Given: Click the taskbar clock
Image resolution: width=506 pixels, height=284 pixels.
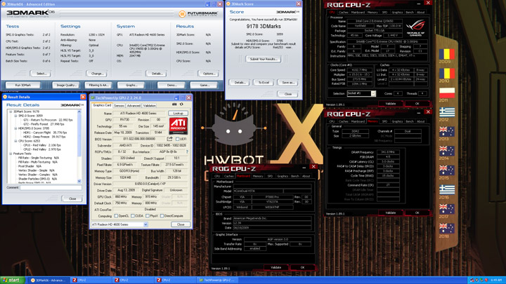Looking at the screenshot, I should point(496,280).
